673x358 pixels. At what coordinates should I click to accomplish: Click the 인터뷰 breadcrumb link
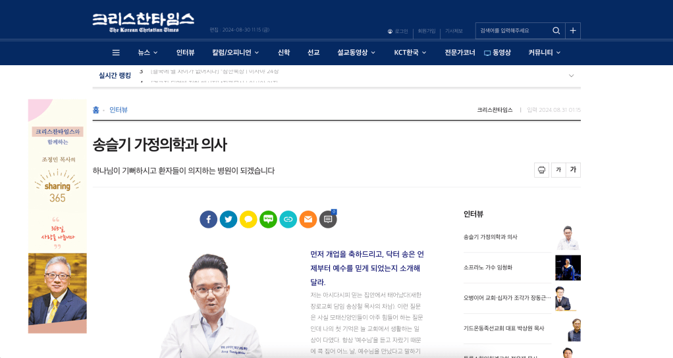(119, 110)
